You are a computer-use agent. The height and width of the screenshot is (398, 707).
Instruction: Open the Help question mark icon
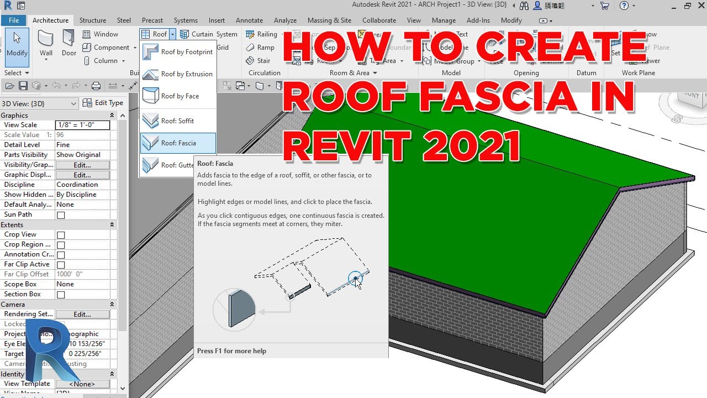[x=624, y=6]
